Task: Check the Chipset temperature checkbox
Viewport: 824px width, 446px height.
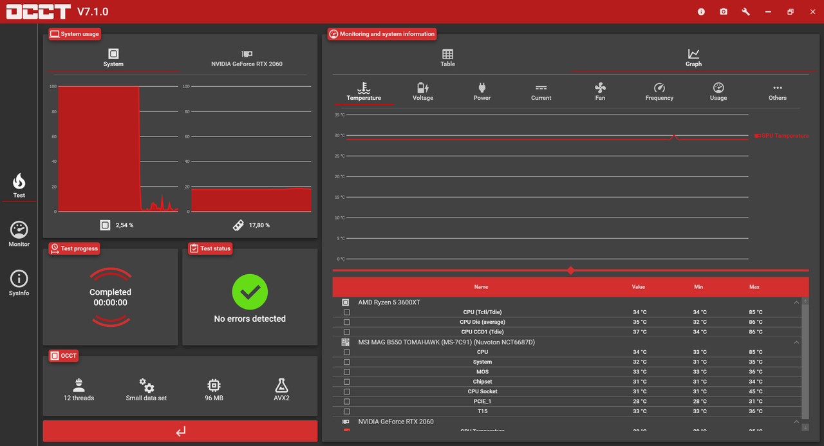Action: [x=347, y=382]
